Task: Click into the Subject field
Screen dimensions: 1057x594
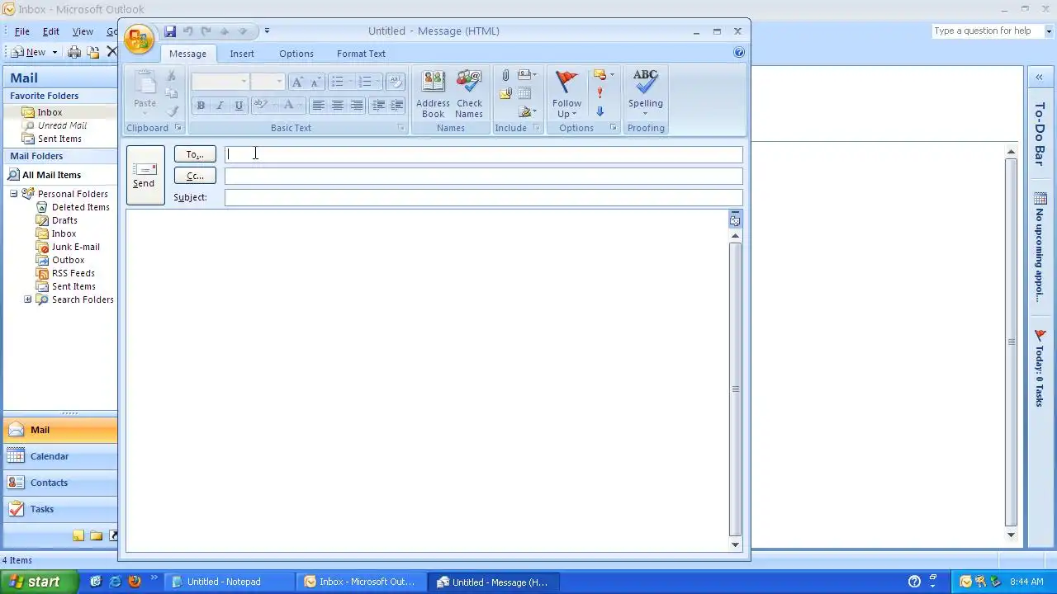Action: click(484, 197)
